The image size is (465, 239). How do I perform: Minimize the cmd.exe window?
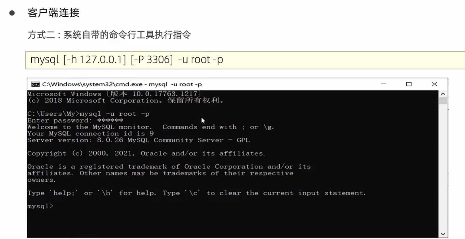pos(383,84)
